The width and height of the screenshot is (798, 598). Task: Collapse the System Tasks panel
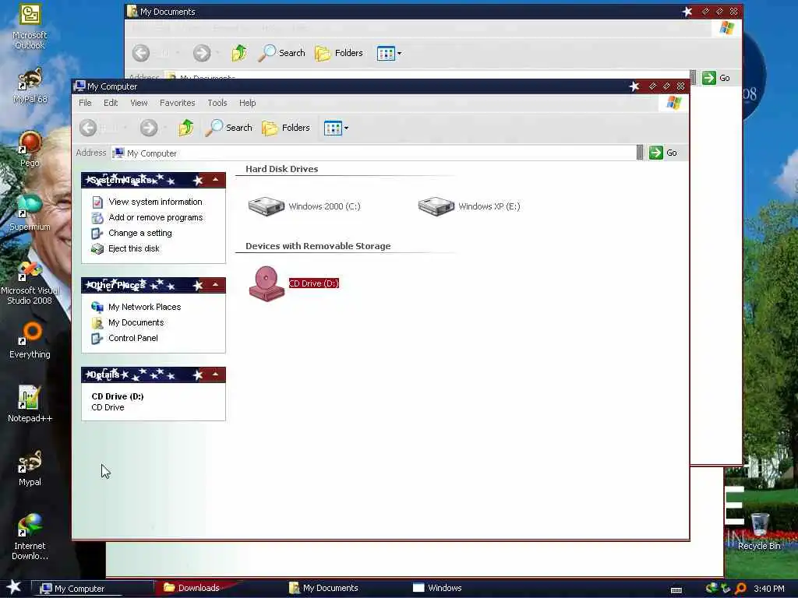coord(215,180)
